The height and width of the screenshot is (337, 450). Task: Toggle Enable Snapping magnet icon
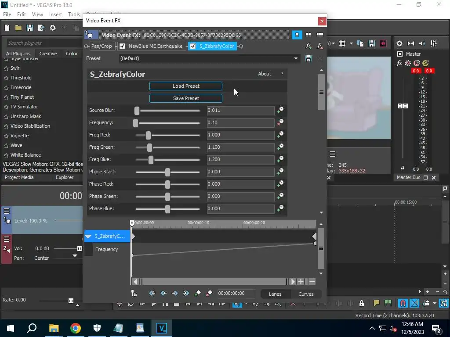(403, 303)
